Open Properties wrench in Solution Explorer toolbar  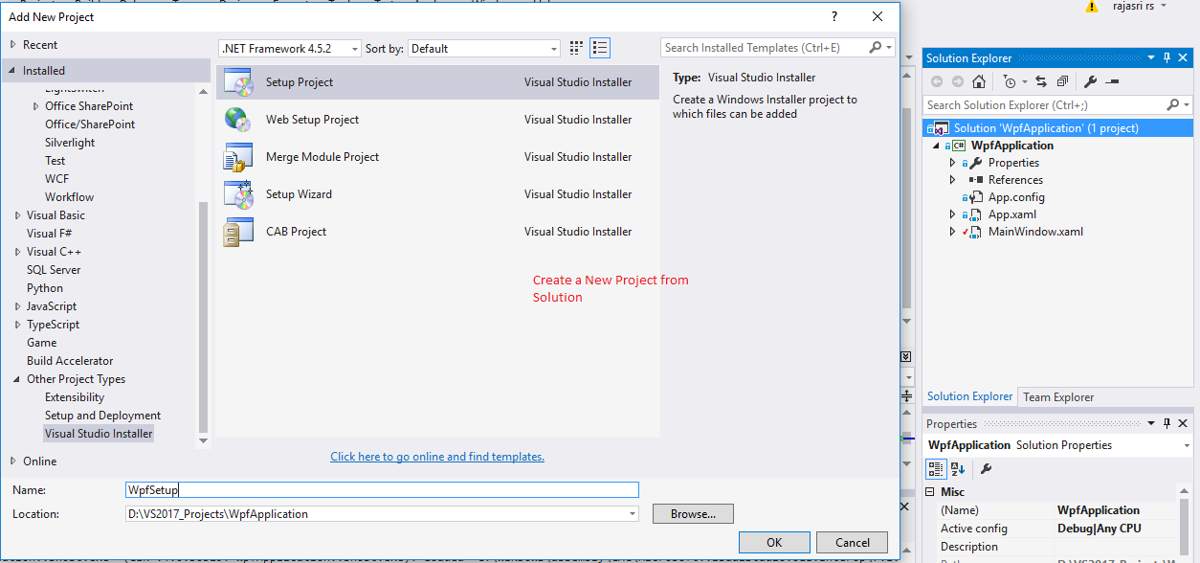(1089, 81)
